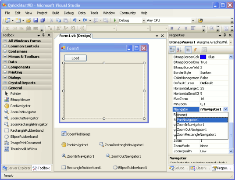
Task: Click the Undo arrow icon
Action: tap(75, 20)
